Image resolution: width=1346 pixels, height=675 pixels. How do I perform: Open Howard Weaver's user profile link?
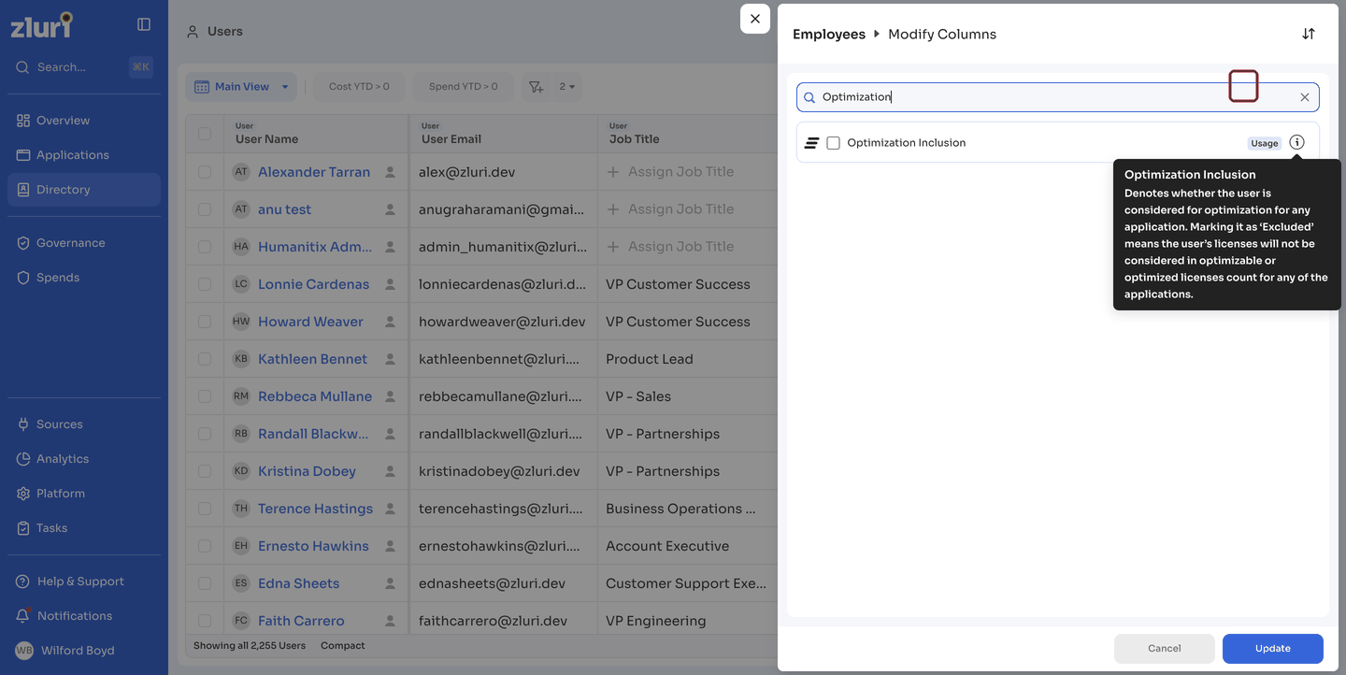pos(310,322)
